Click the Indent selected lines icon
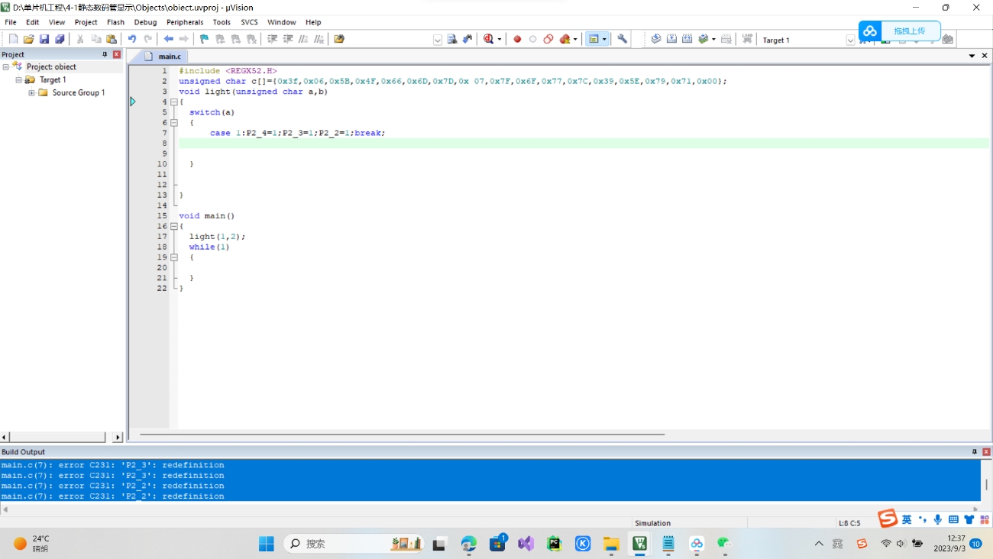Image resolution: width=993 pixels, height=559 pixels. click(272, 39)
